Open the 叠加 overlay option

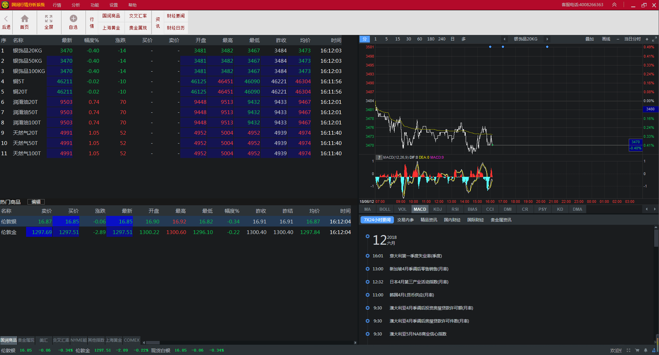click(590, 39)
